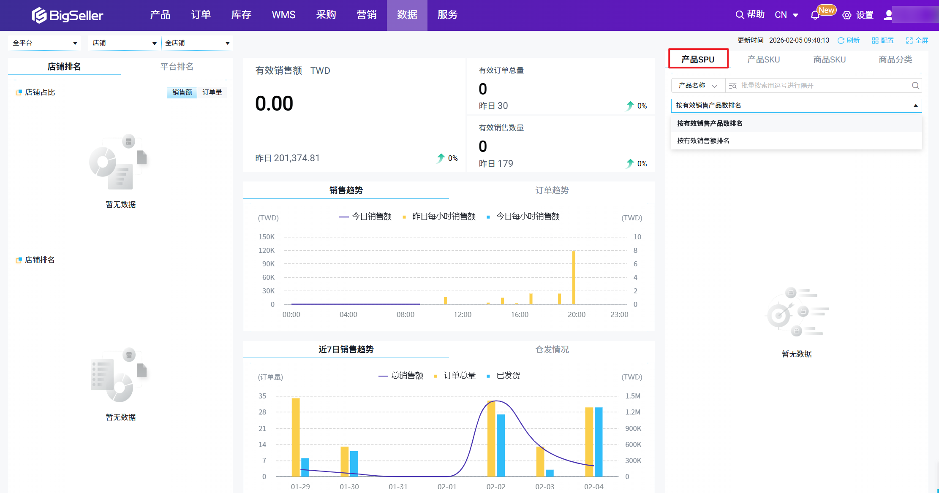The image size is (939, 493).
Task: Open the 数据 menu in top navigation
Action: click(407, 15)
